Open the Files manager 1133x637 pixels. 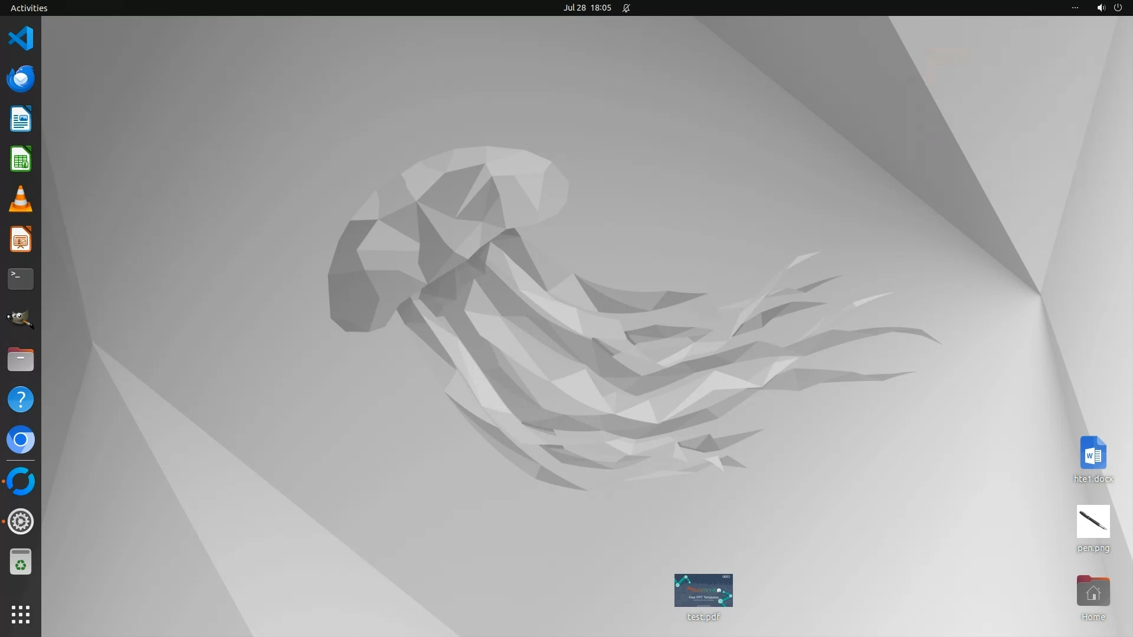pyautogui.click(x=21, y=359)
